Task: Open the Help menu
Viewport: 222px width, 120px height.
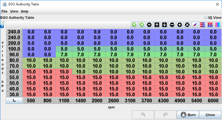Action: pos(25,11)
